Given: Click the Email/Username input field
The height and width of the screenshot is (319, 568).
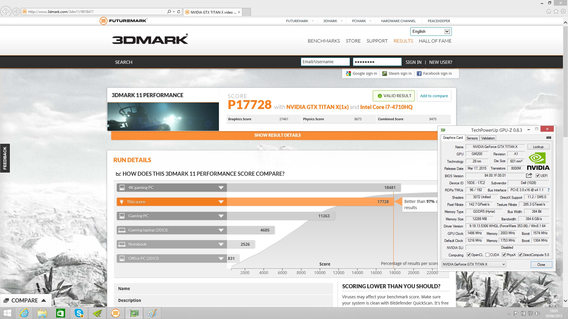Looking at the screenshot, I should point(325,62).
